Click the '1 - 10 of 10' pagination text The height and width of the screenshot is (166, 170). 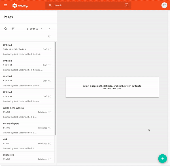click(x=33, y=29)
